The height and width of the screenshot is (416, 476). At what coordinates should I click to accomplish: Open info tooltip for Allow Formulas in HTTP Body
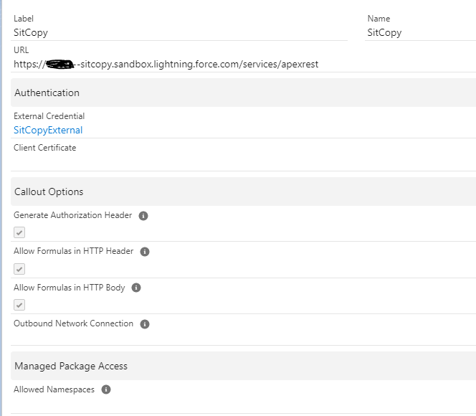[x=136, y=288]
